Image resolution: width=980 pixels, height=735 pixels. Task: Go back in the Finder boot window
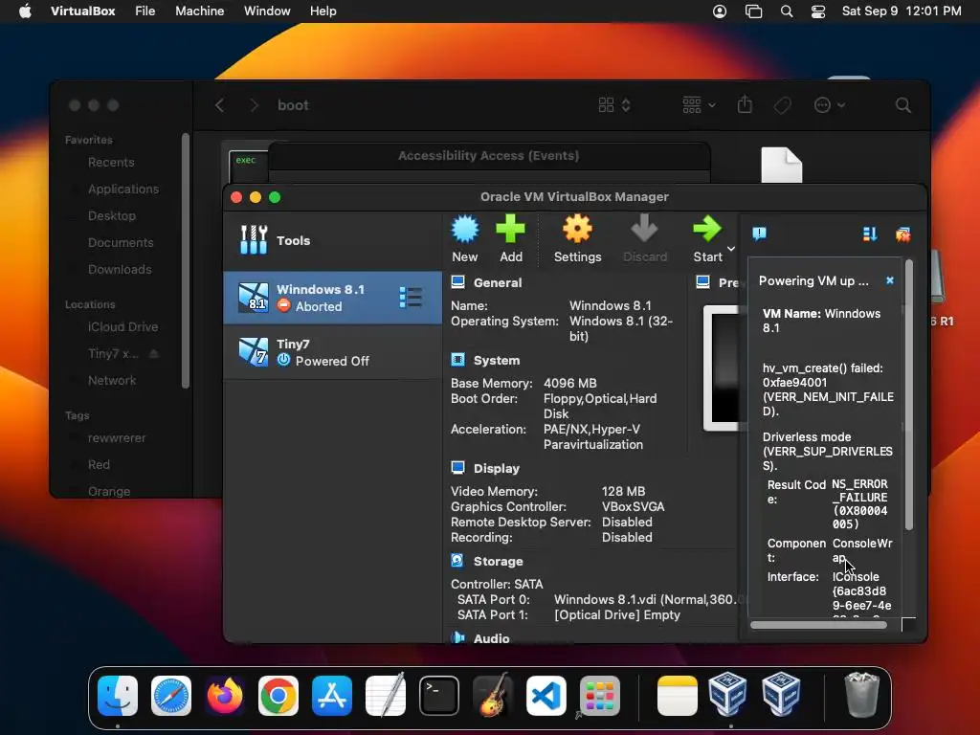pyautogui.click(x=220, y=105)
